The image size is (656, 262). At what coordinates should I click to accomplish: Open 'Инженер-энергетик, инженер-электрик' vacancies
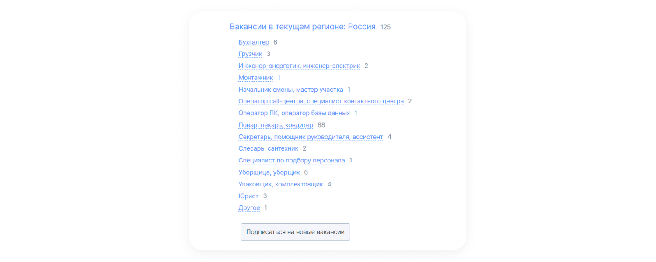point(299,66)
